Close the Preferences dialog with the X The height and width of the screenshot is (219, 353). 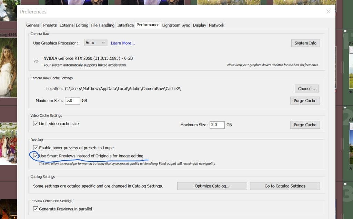pos(329,11)
